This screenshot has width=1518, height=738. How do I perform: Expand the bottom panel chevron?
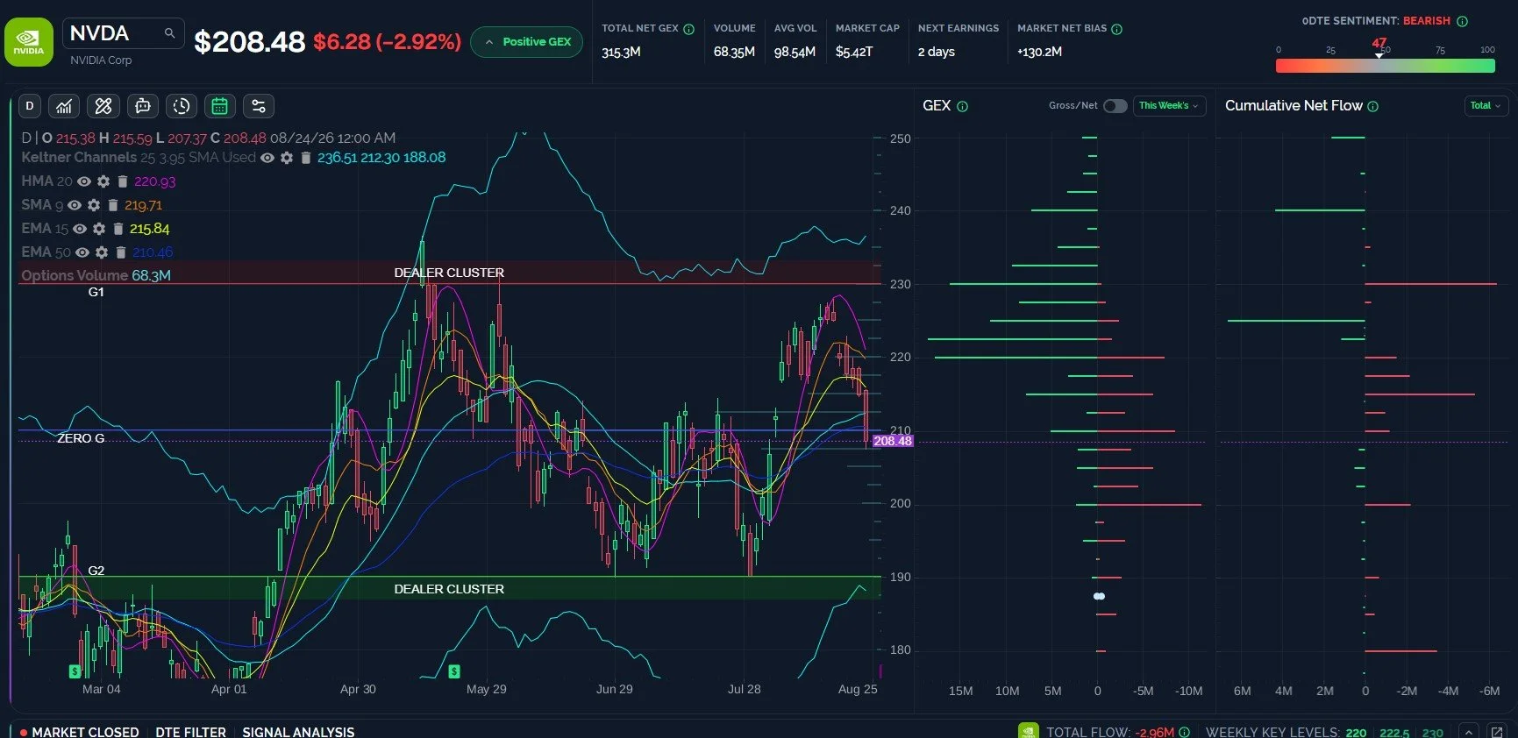point(1469,731)
